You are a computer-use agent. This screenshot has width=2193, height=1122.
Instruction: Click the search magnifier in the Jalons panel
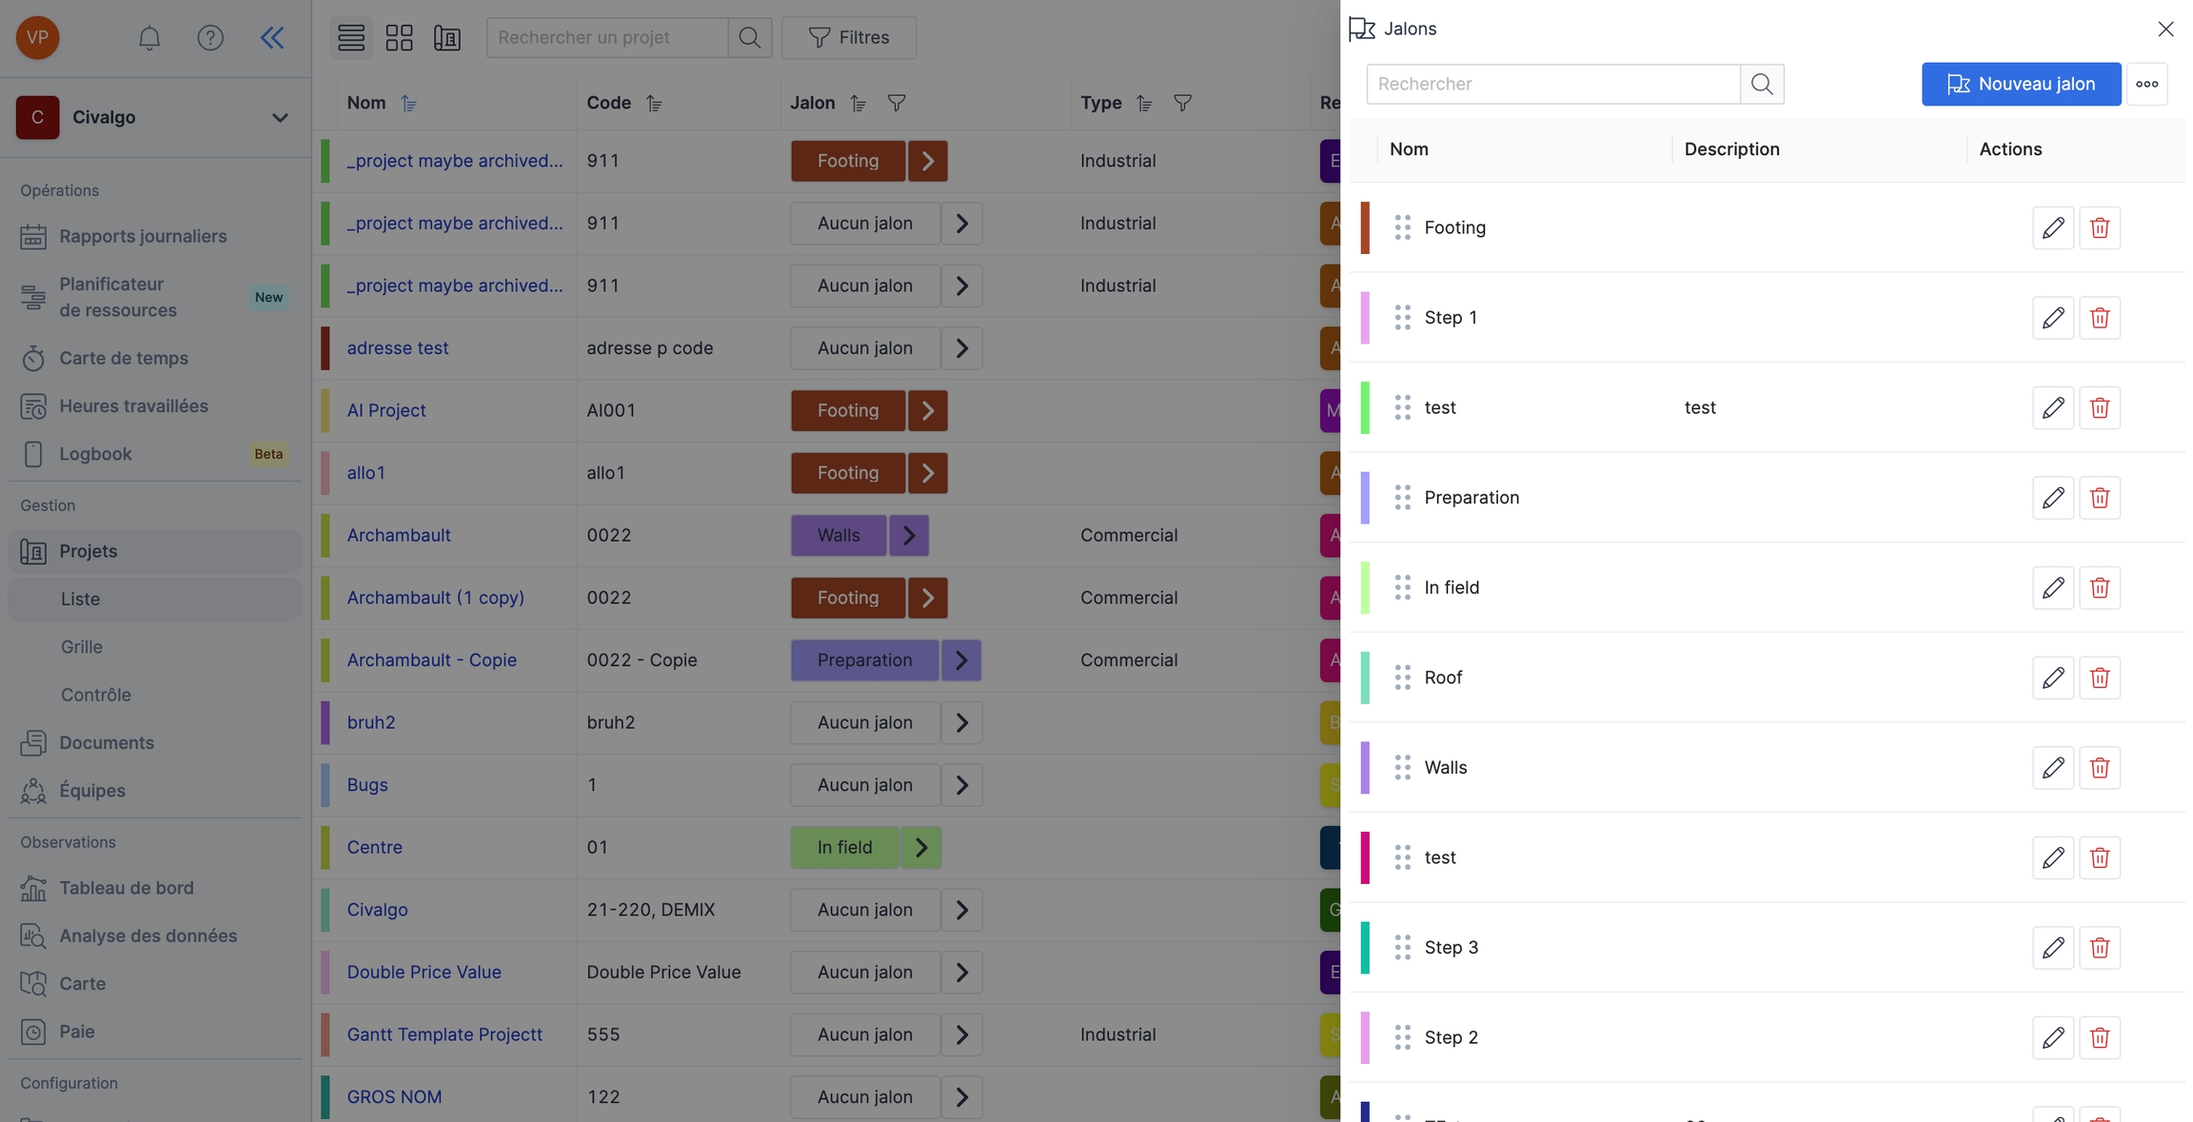tap(1762, 84)
